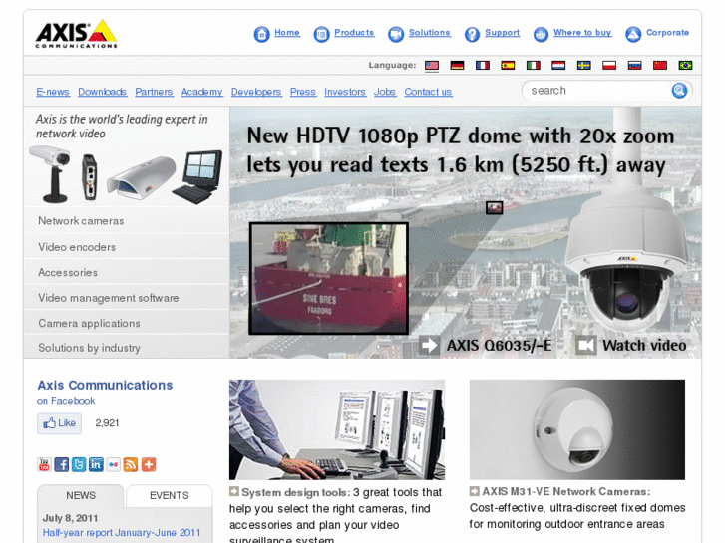Open the Axis Communications Facebook heading
Image resolution: width=725 pixels, height=543 pixels.
[105, 385]
